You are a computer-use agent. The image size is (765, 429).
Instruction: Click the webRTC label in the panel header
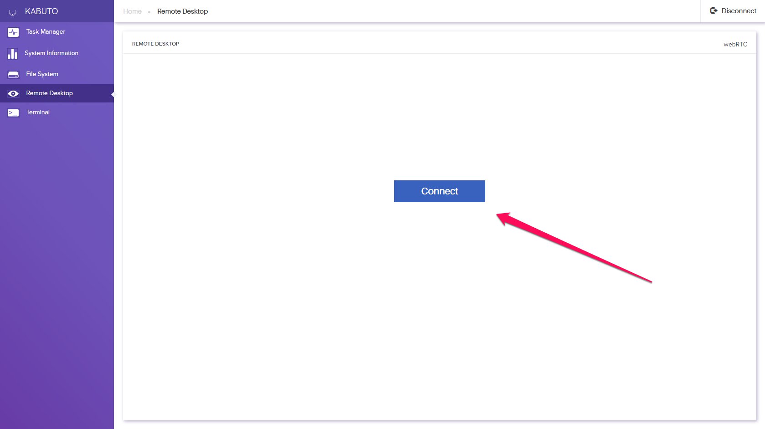click(735, 44)
